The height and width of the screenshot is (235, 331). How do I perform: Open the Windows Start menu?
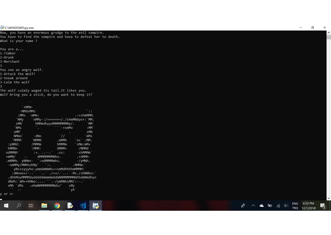coord(6,206)
